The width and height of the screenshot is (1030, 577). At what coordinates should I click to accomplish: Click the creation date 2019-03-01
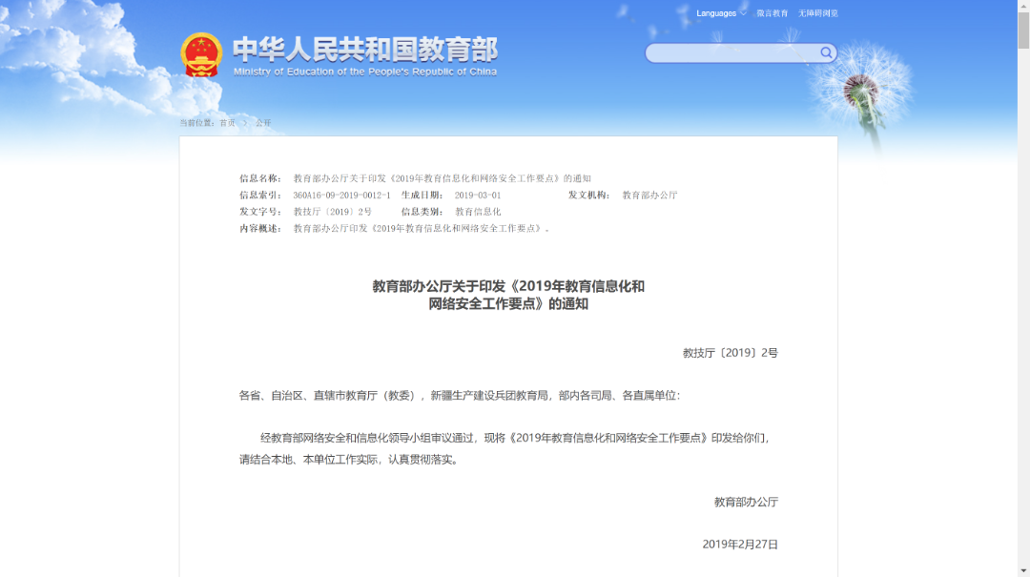(478, 195)
